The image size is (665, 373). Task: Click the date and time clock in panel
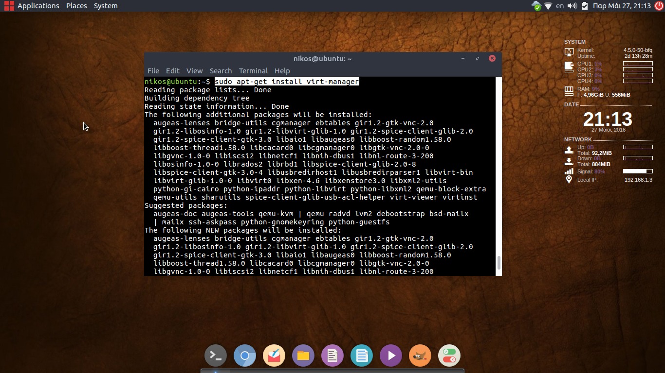tap(622, 6)
